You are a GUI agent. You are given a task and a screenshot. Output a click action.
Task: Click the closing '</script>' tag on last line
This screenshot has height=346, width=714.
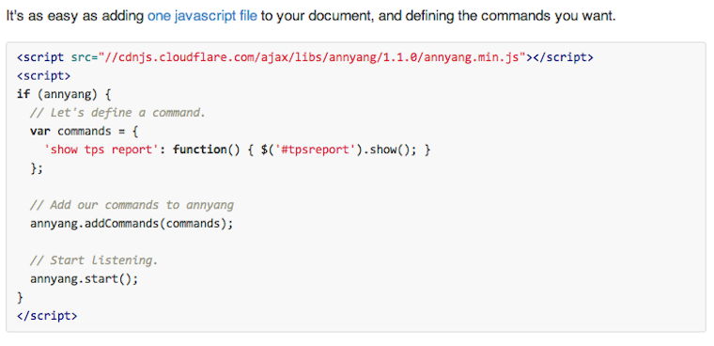point(47,316)
